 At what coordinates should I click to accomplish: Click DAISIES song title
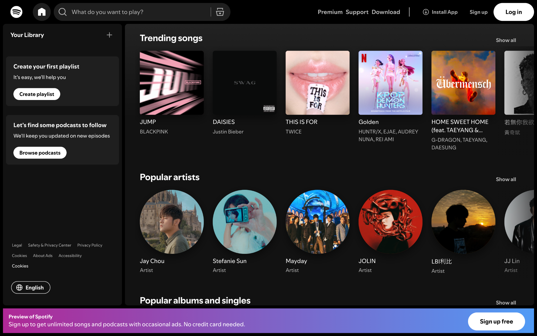tap(224, 122)
